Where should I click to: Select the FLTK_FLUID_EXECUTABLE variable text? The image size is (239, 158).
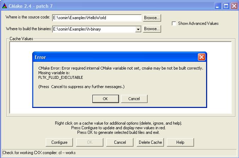[61, 77]
